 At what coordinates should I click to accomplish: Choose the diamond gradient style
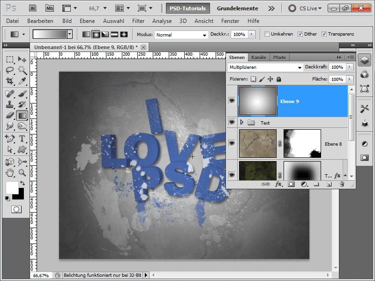pos(124,34)
